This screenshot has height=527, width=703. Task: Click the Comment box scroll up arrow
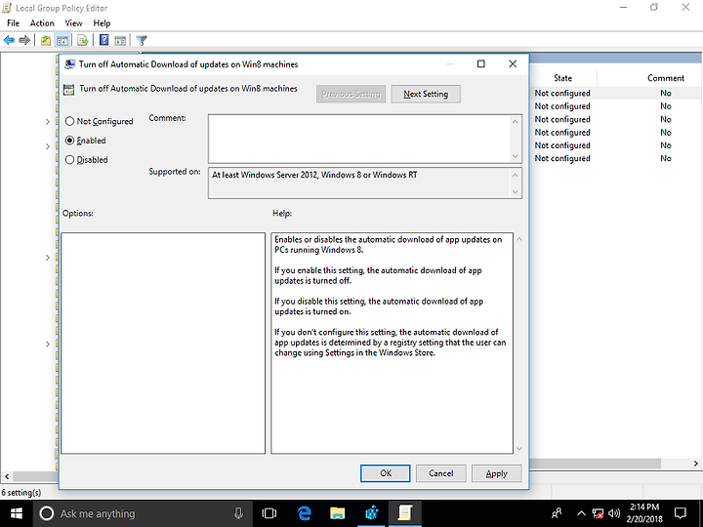click(x=516, y=121)
